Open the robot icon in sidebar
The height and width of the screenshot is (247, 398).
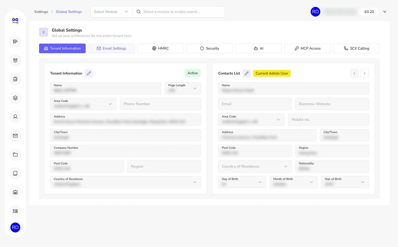click(x=15, y=192)
